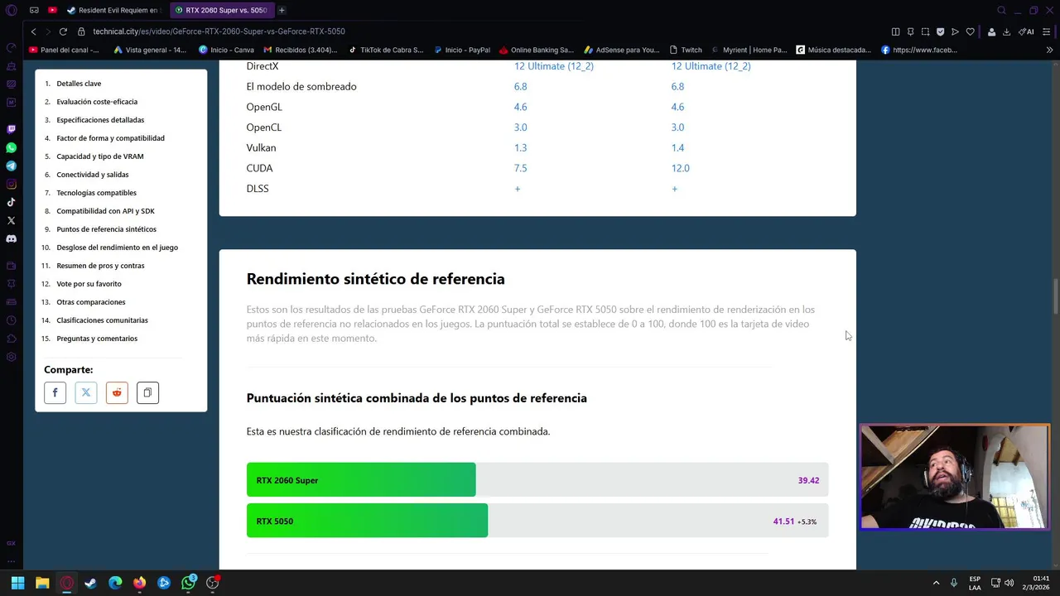Jump to 'Especificaciones detalladas' section
The width and height of the screenshot is (1060, 596).
click(100, 120)
